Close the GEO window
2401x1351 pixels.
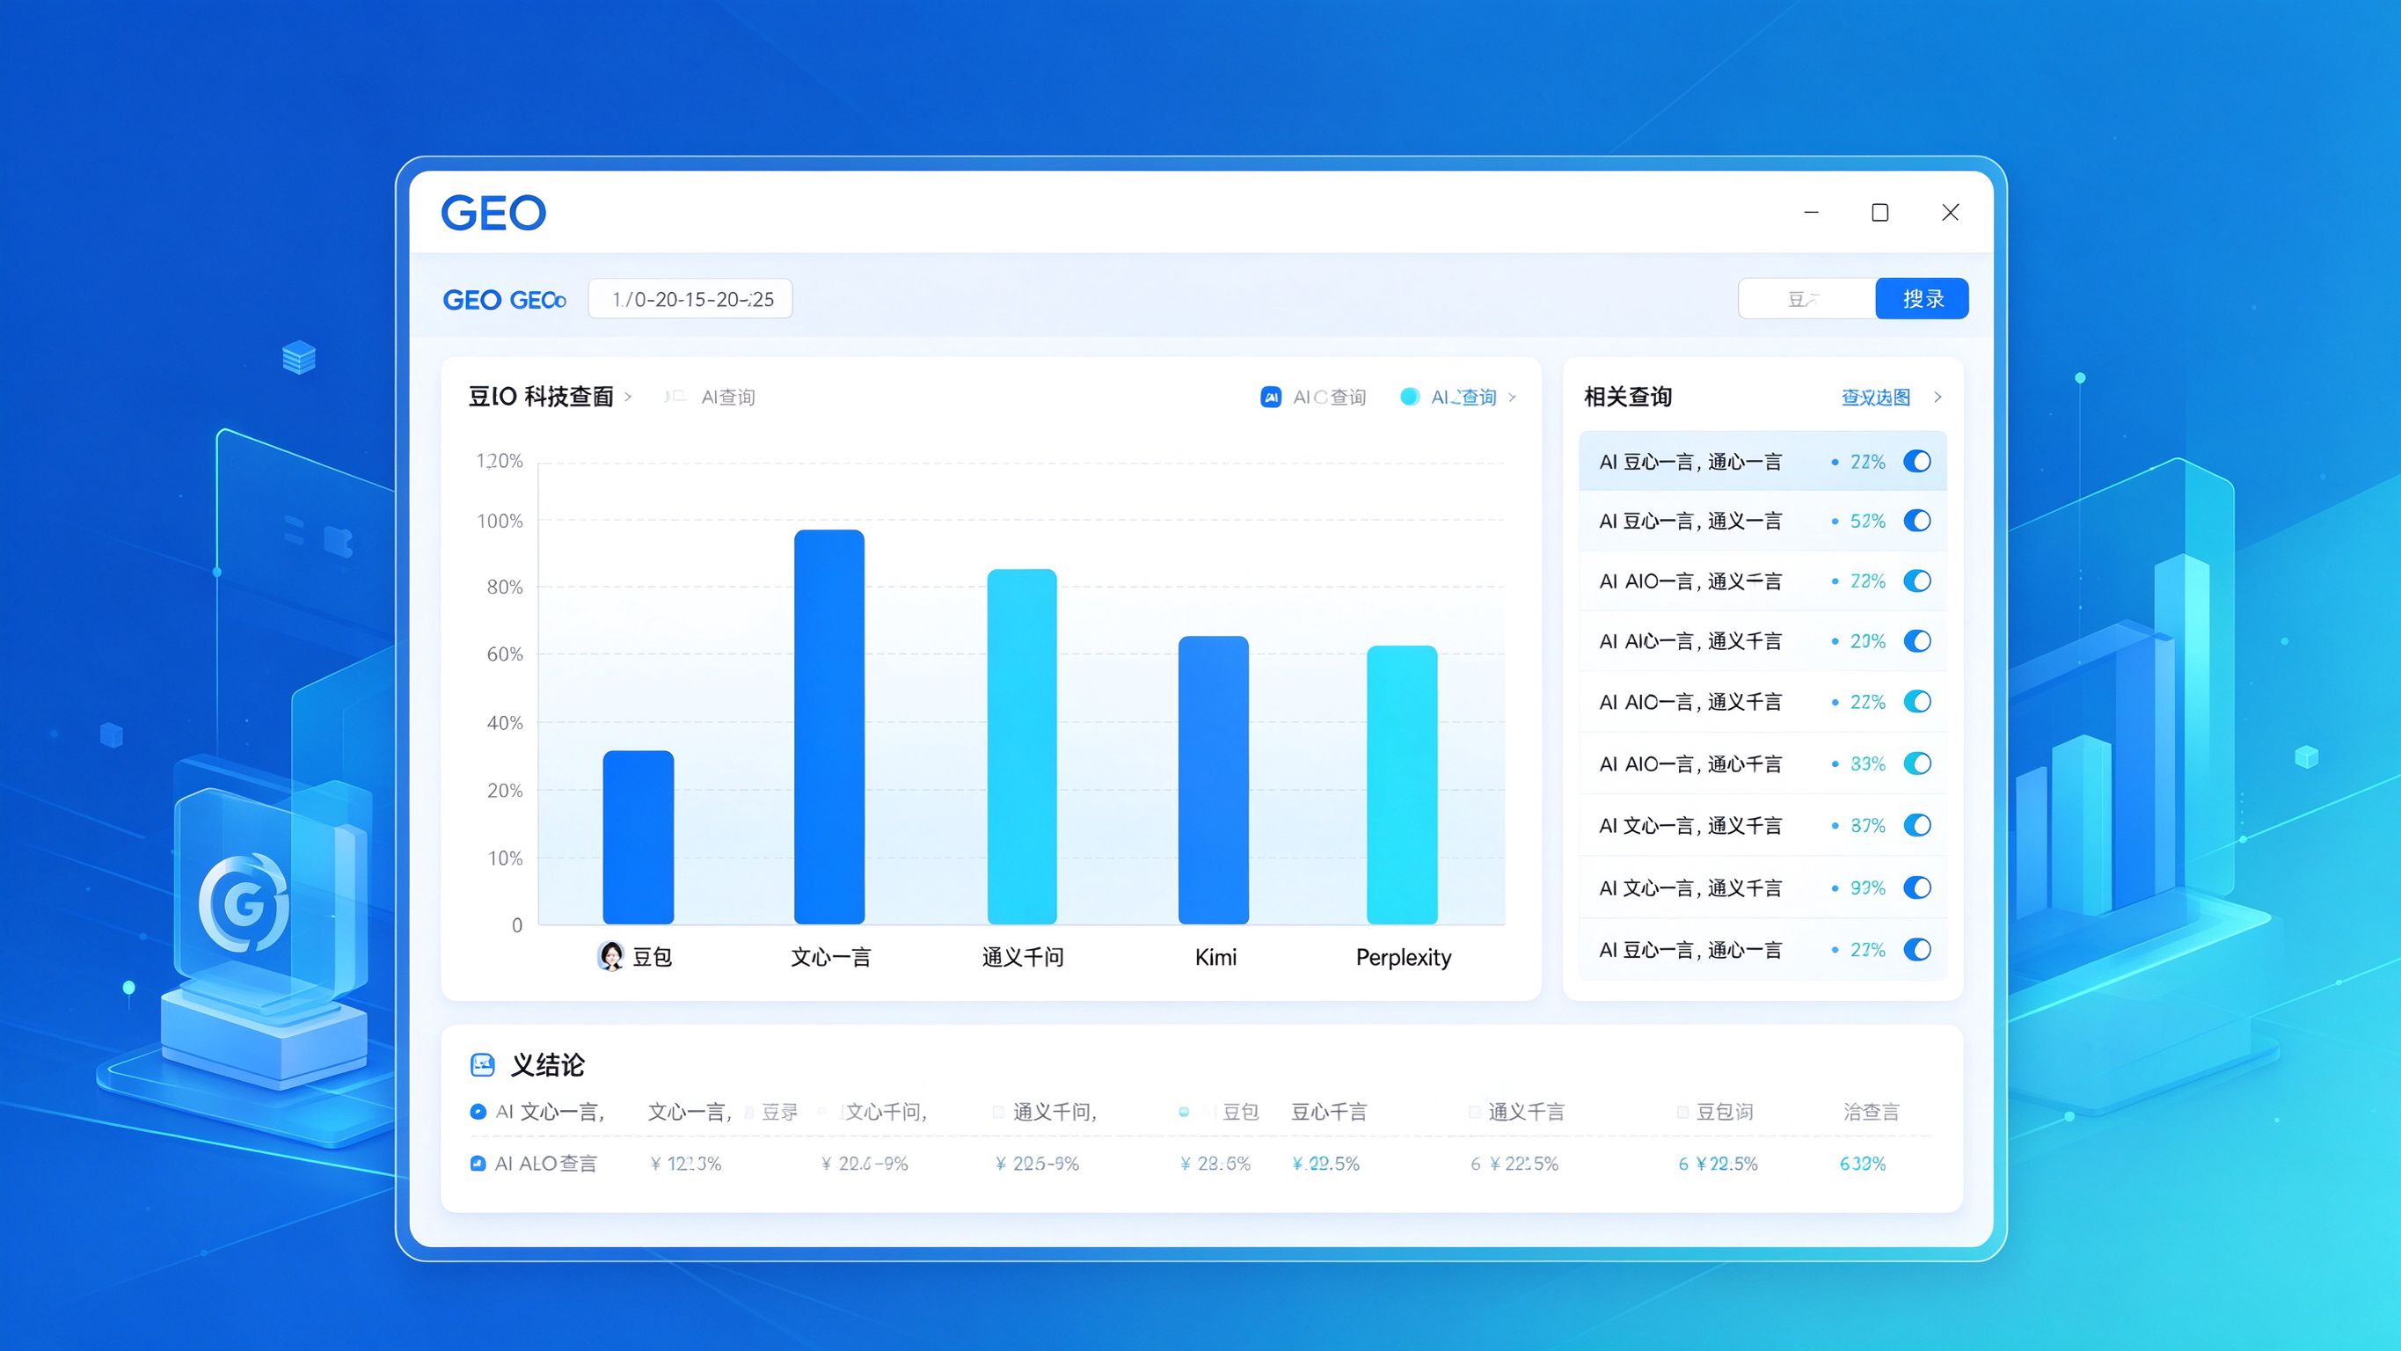[1950, 213]
